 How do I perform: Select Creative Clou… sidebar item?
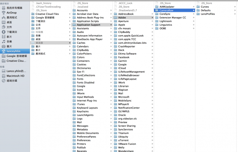pos(15,61)
